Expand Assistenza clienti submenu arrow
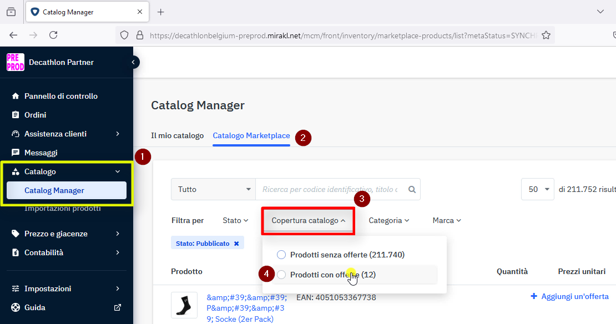Viewport: 616px width, 324px height. coord(118,134)
